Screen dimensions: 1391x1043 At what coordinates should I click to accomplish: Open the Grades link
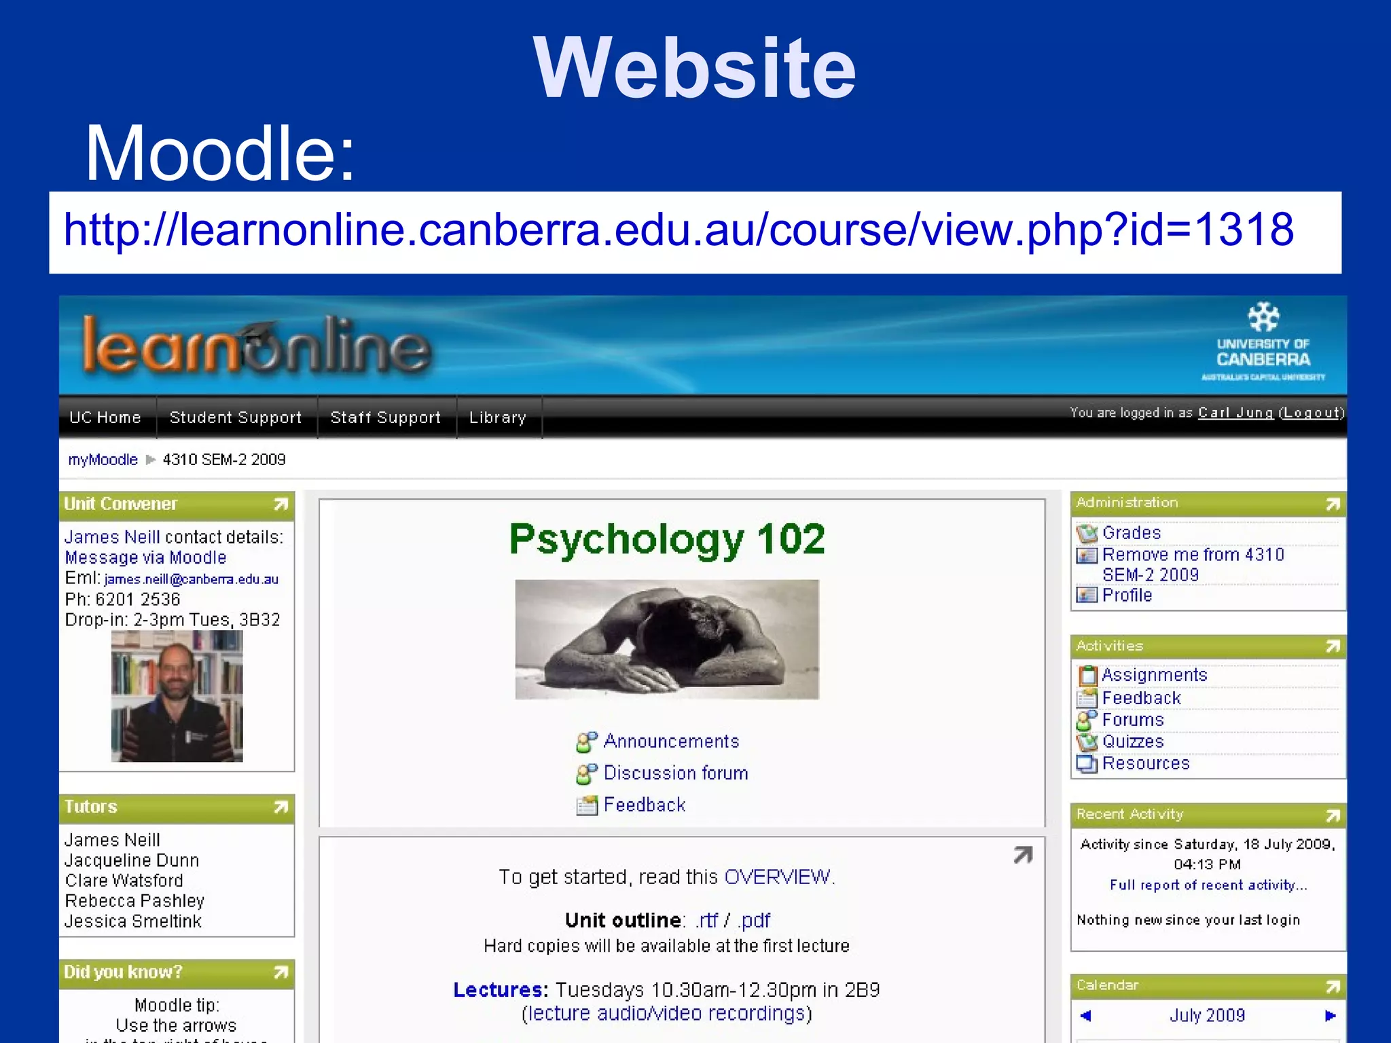1132,533
